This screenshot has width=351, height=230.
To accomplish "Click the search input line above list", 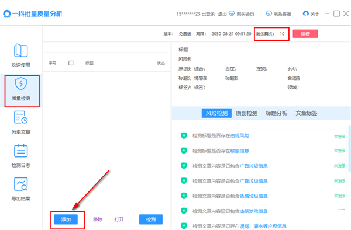I will [x=106, y=50].
